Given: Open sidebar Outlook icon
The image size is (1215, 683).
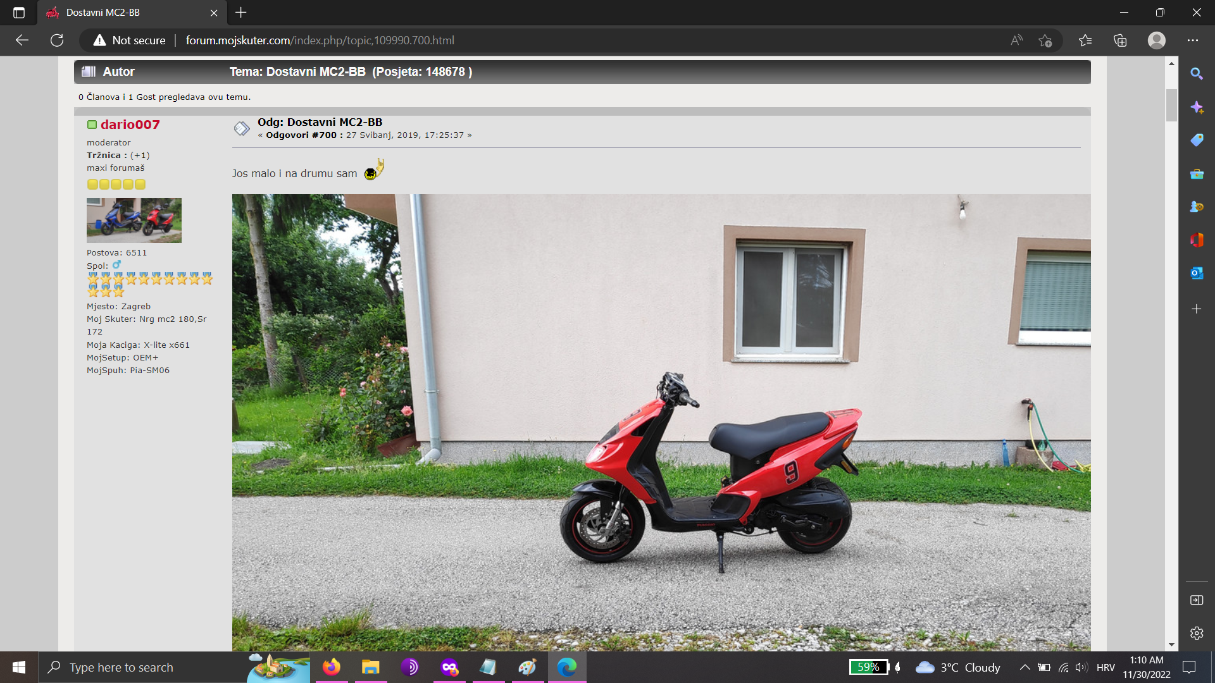Looking at the screenshot, I should coord(1197,273).
